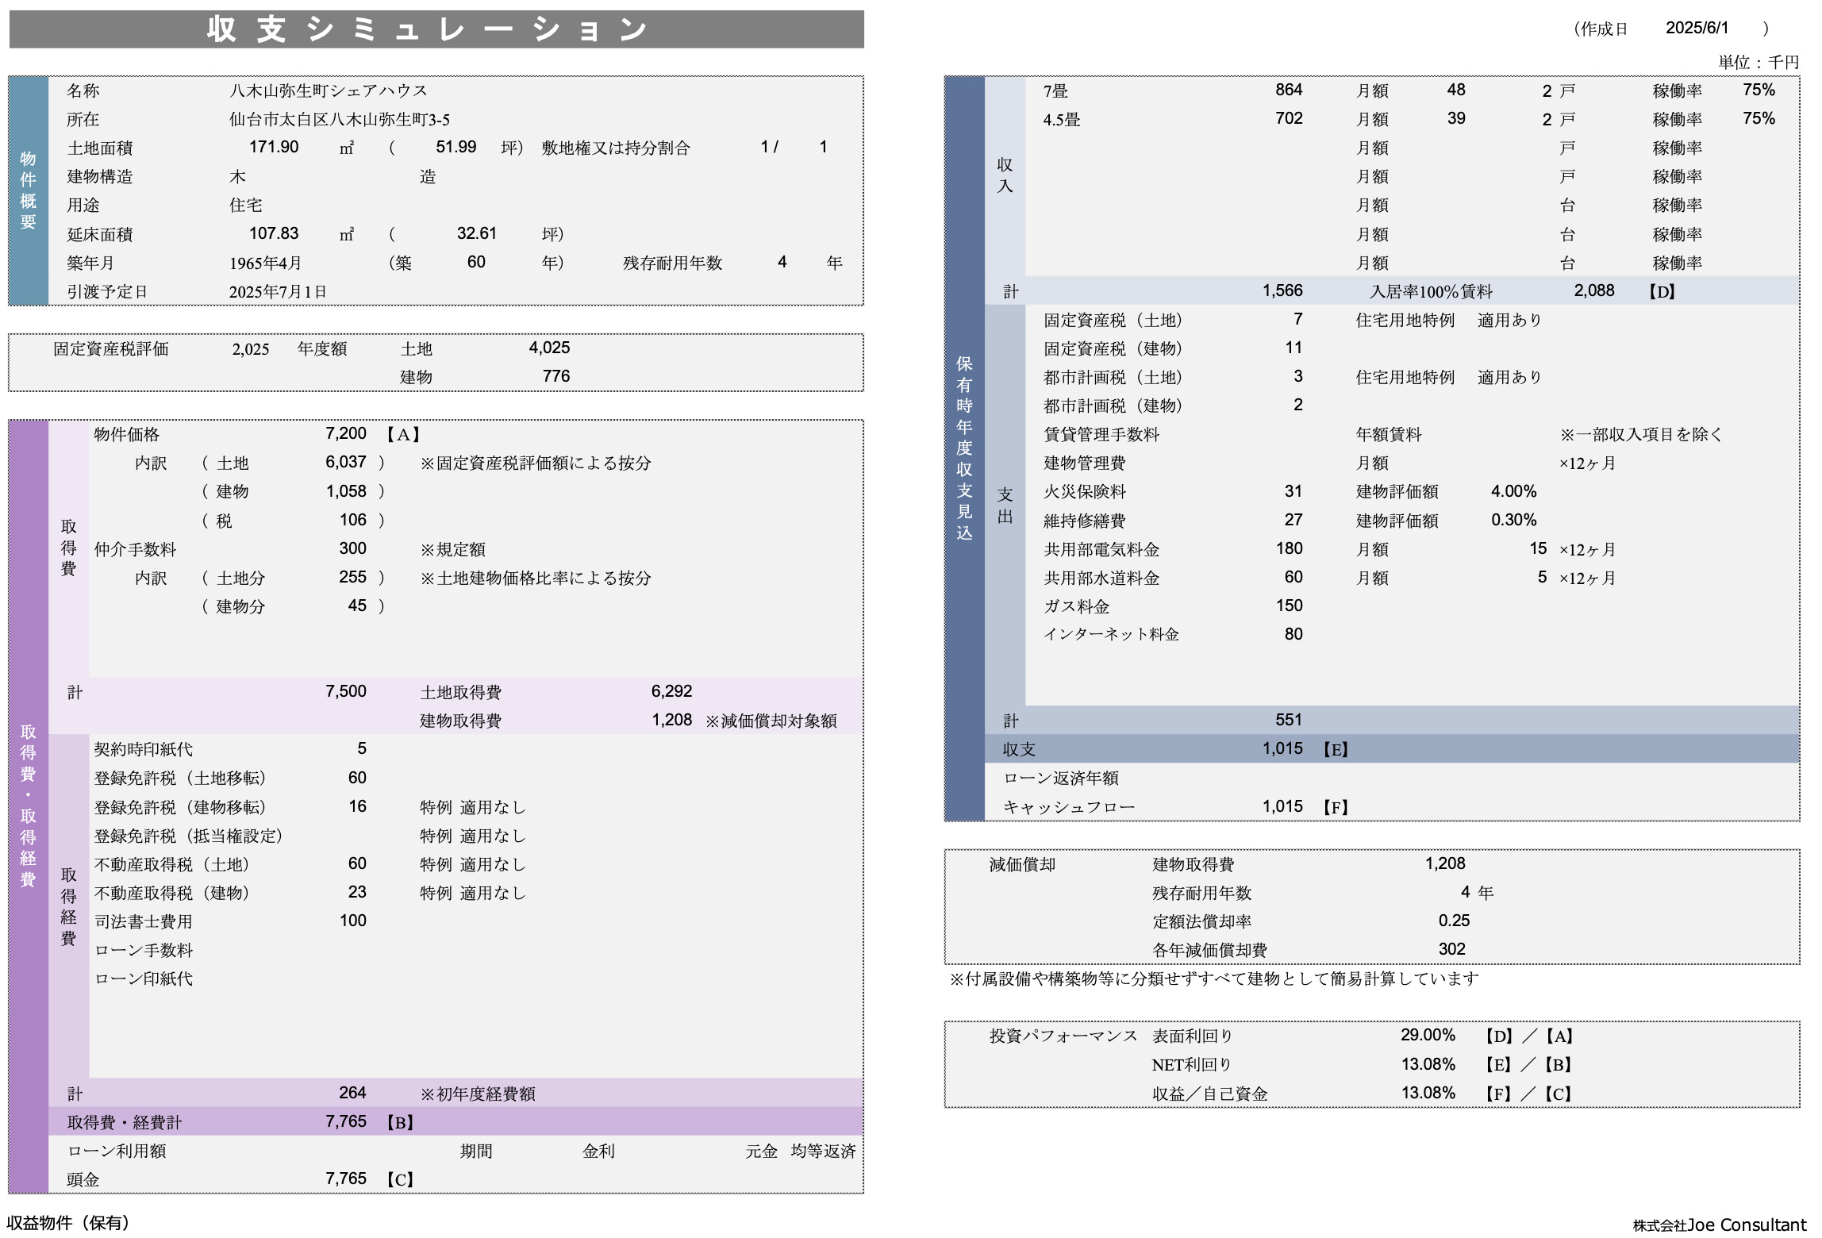Select address 仙台市太白区八木山弥生町3-5
This screenshot has width=1822, height=1238.
click(340, 119)
